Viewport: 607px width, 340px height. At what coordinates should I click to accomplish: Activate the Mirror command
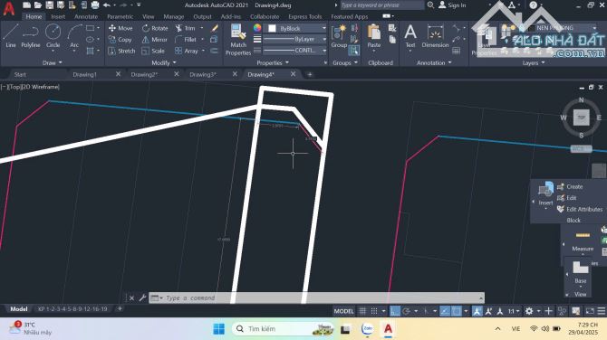click(154, 40)
